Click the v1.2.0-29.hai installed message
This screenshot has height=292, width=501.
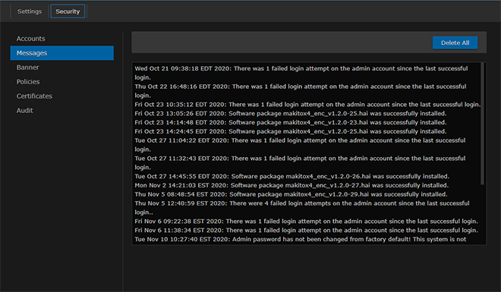point(291,194)
